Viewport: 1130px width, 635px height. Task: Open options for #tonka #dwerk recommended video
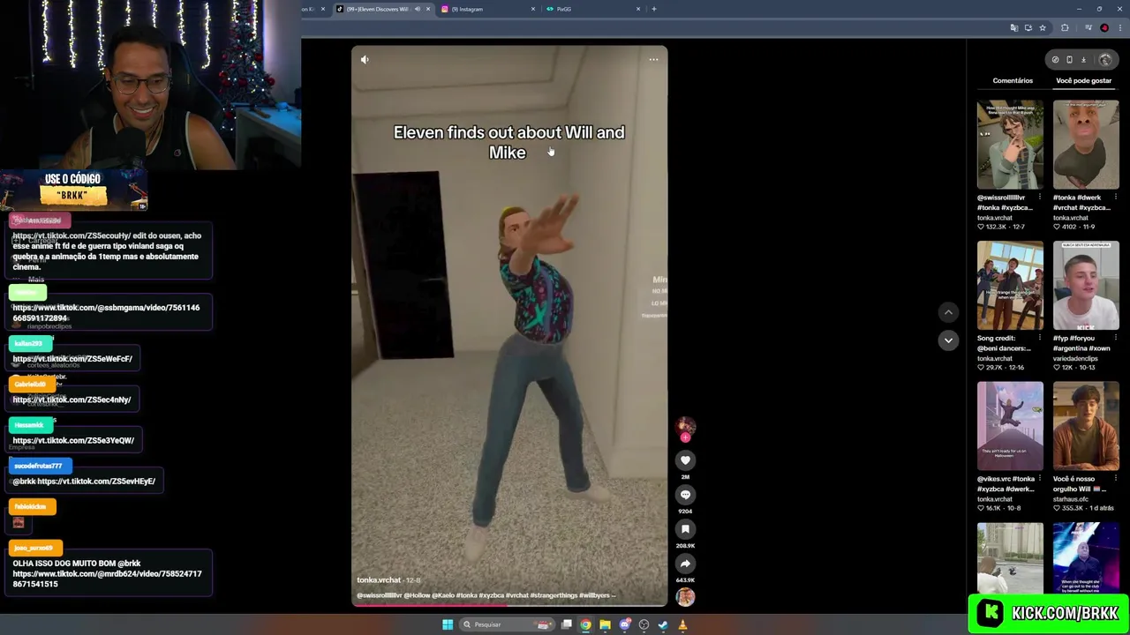(x=1115, y=198)
